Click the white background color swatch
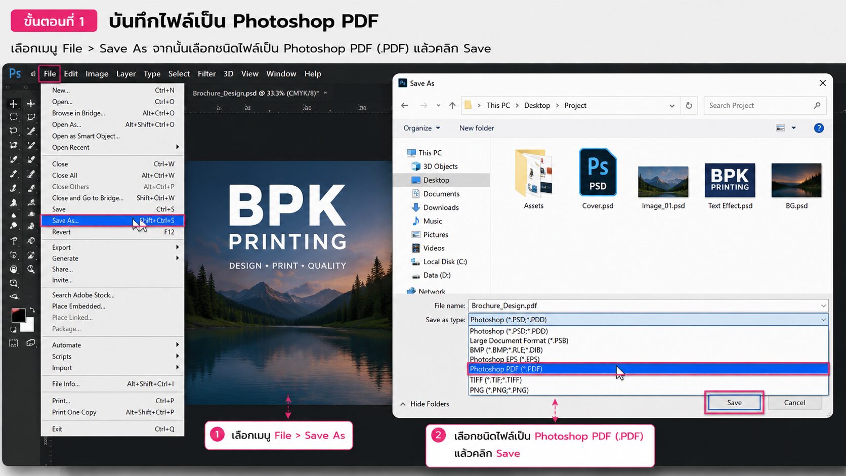 pyautogui.click(x=28, y=325)
